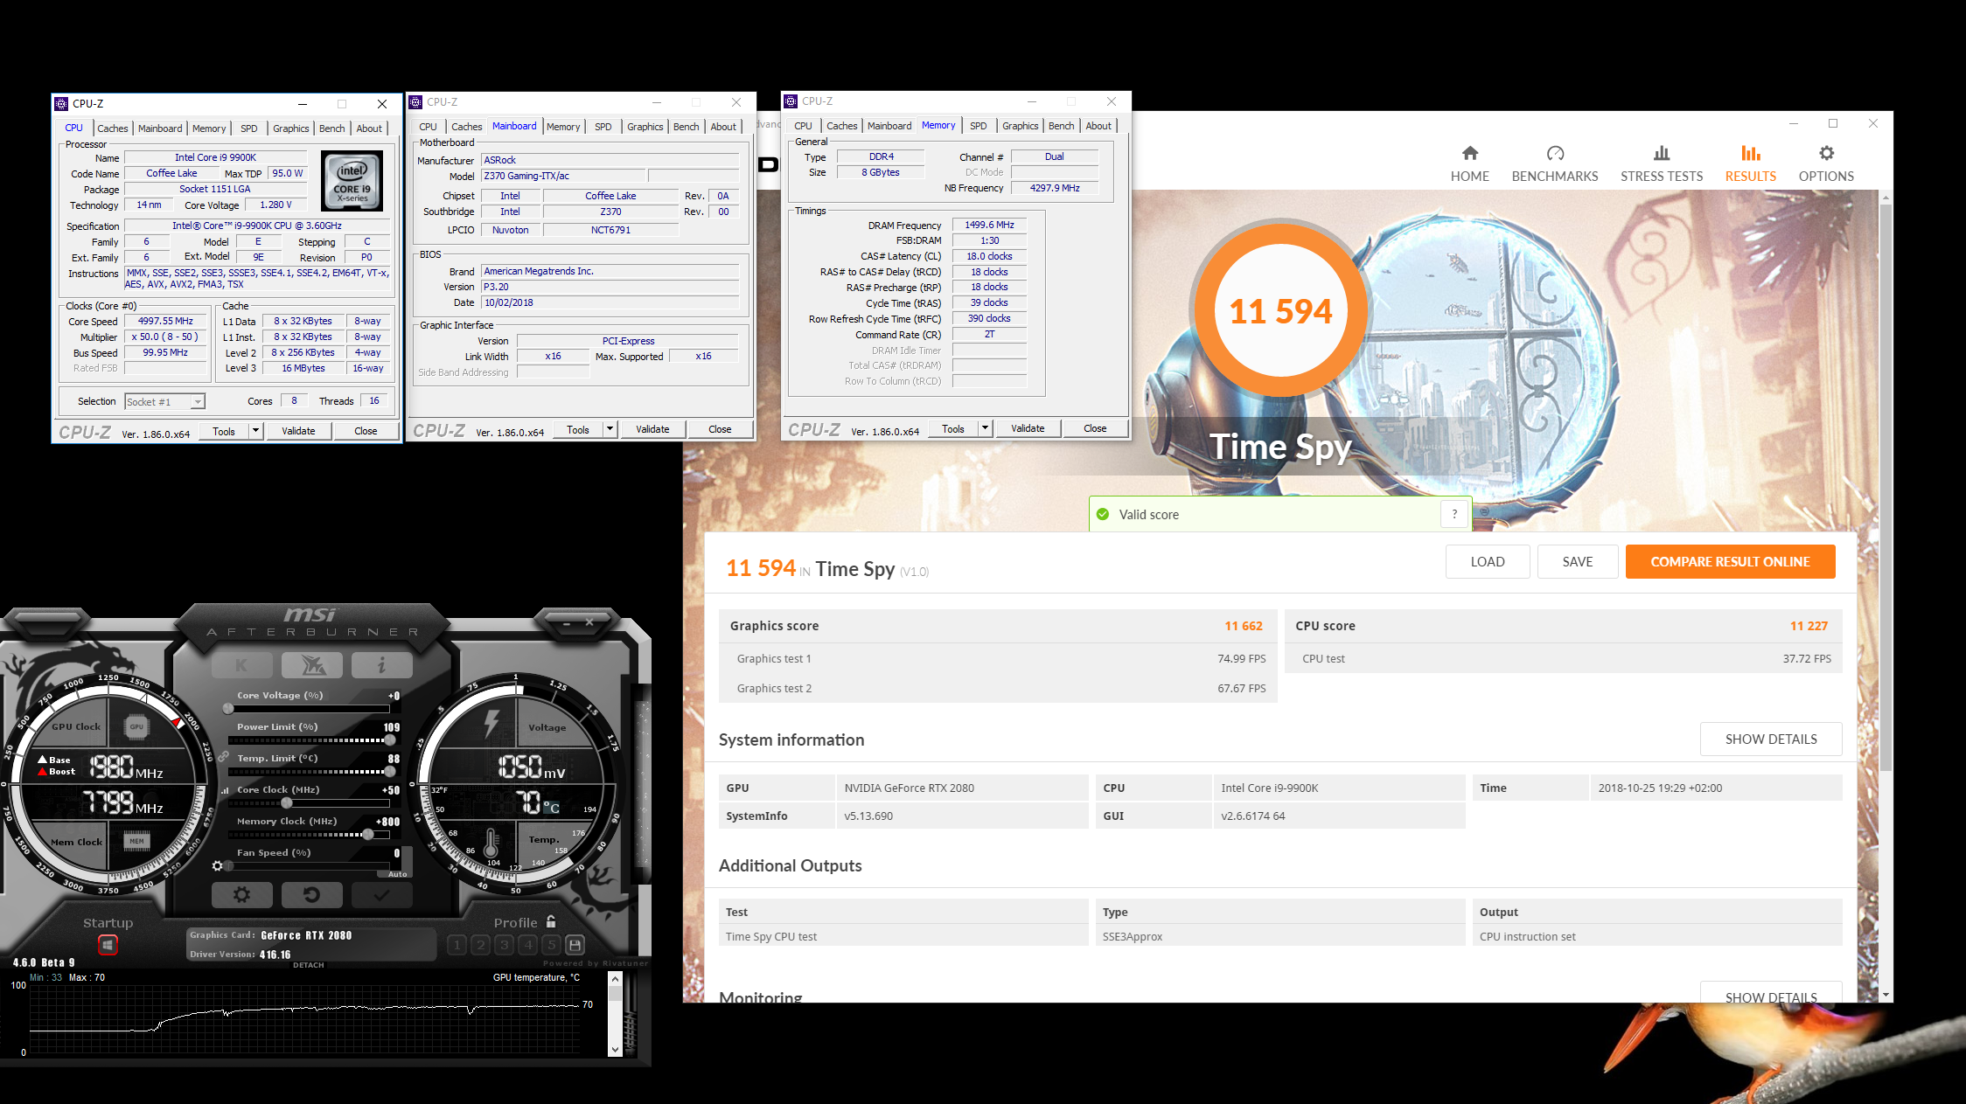Open Afterburner Kombustor K button

click(242, 665)
